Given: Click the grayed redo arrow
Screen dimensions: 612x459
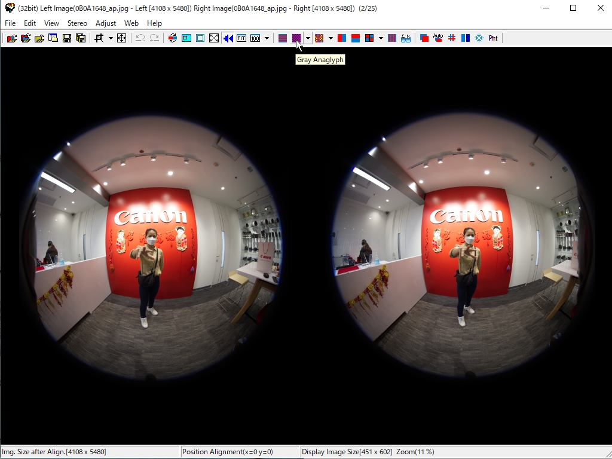Looking at the screenshot, I should (x=154, y=38).
